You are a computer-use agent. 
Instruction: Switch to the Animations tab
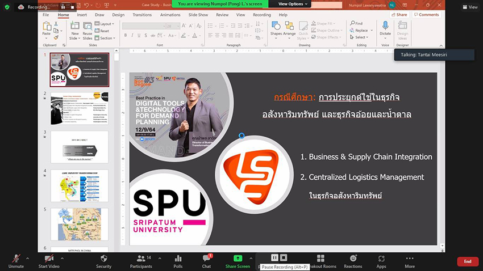click(170, 15)
